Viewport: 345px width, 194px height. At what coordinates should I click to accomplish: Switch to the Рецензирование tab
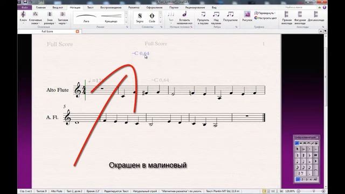coord(195,8)
